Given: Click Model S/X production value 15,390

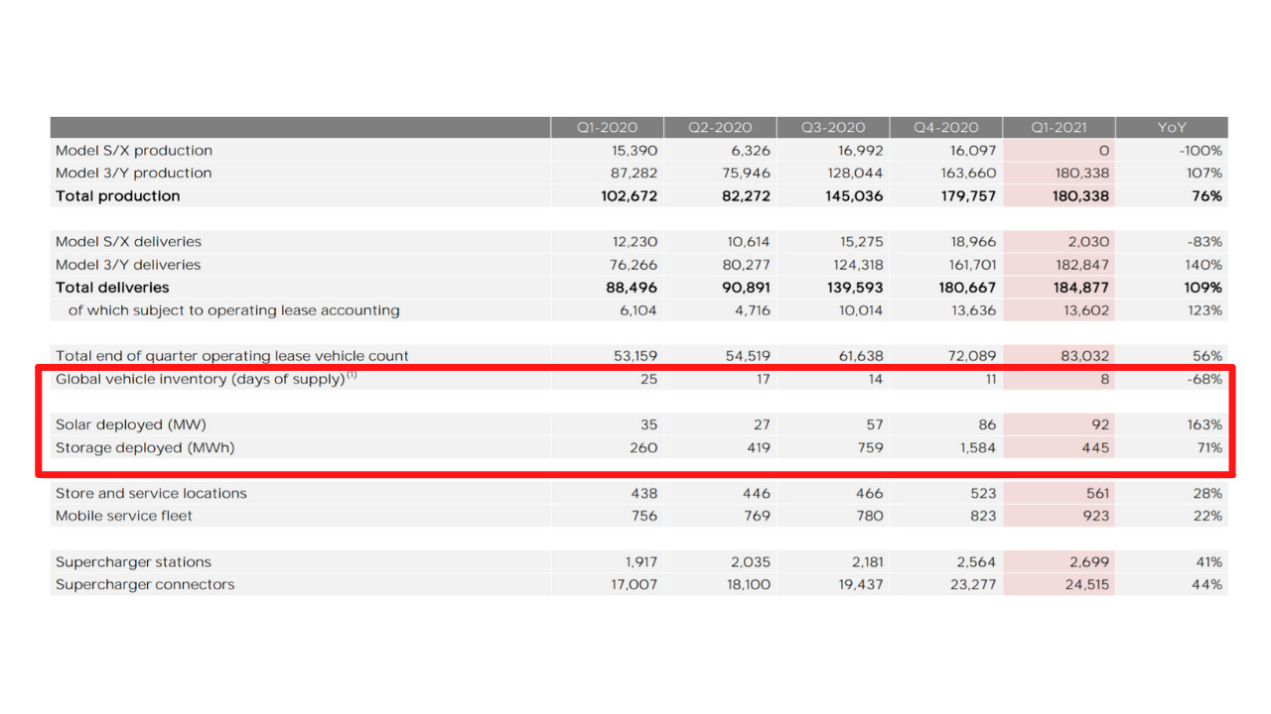Looking at the screenshot, I should pos(635,151).
